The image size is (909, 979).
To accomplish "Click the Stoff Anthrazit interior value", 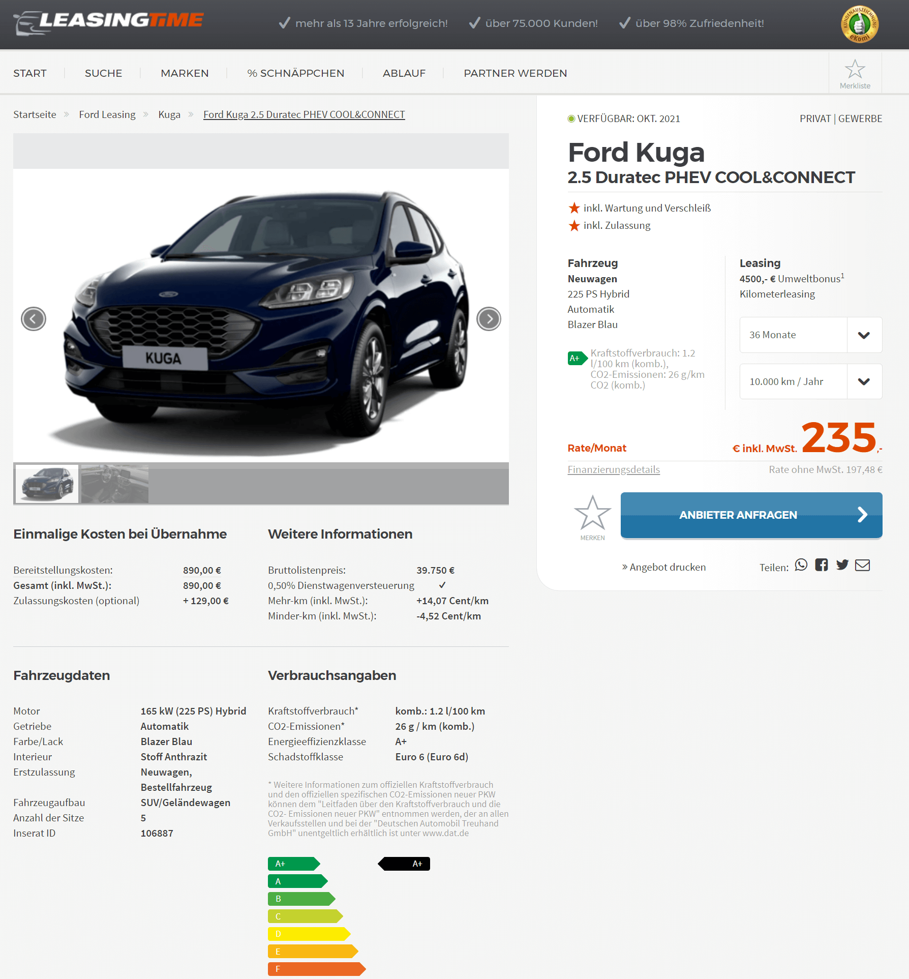I will (x=174, y=757).
